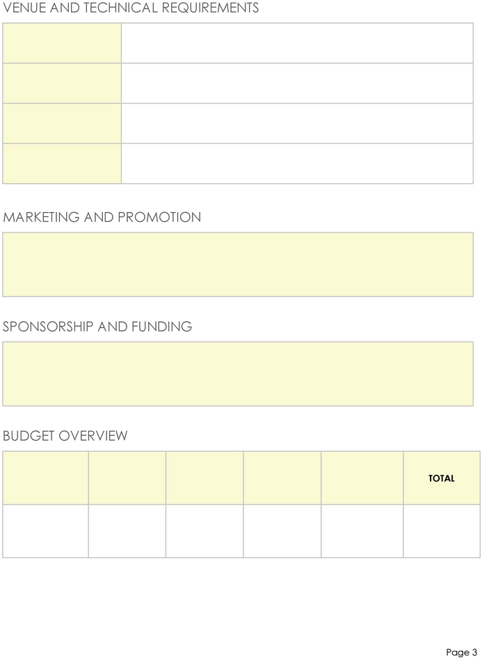Click the Venue and Technical Requirements heading
Screen dimensions: 482x659
[x=131, y=8]
